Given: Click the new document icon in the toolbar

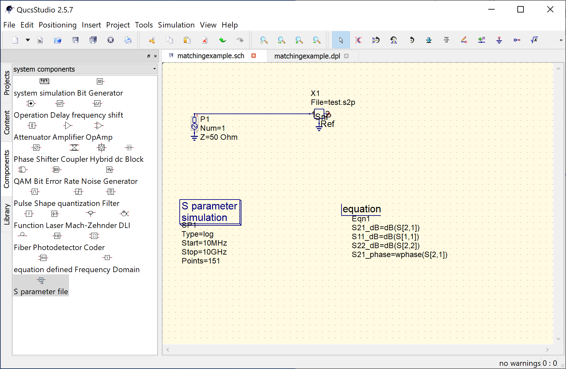Looking at the screenshot, I should (x=15, y=40).
